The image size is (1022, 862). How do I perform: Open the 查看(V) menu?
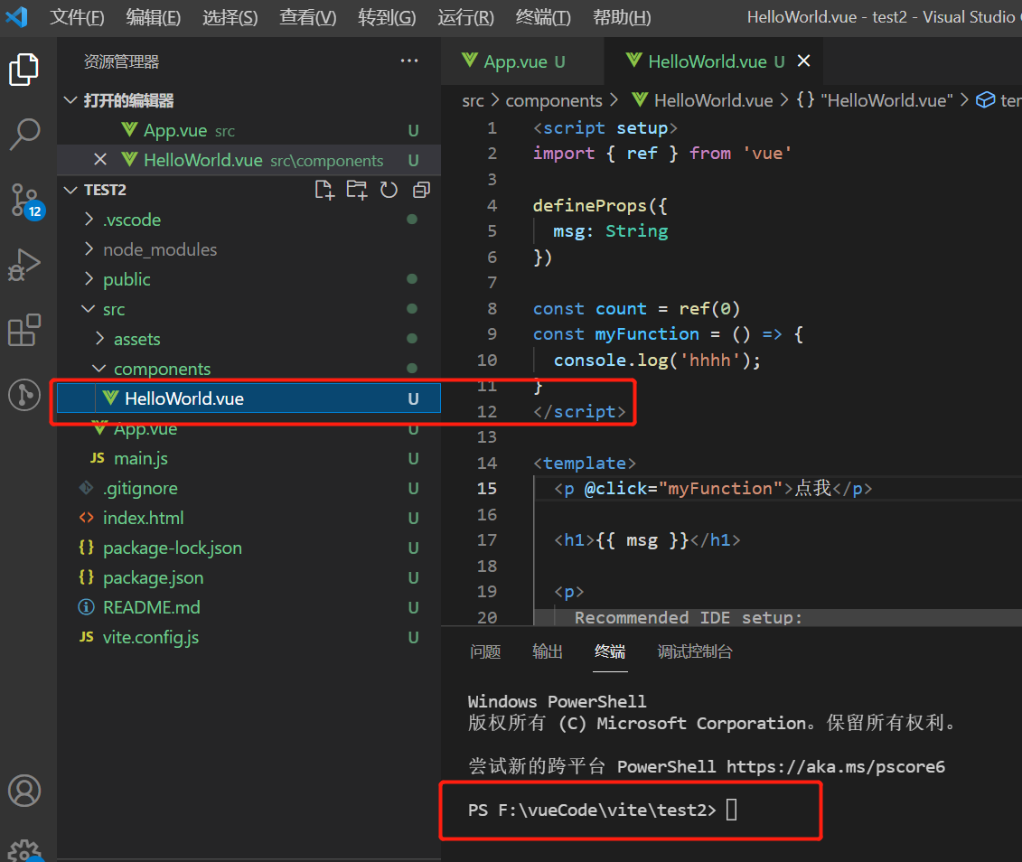[307, 17]
